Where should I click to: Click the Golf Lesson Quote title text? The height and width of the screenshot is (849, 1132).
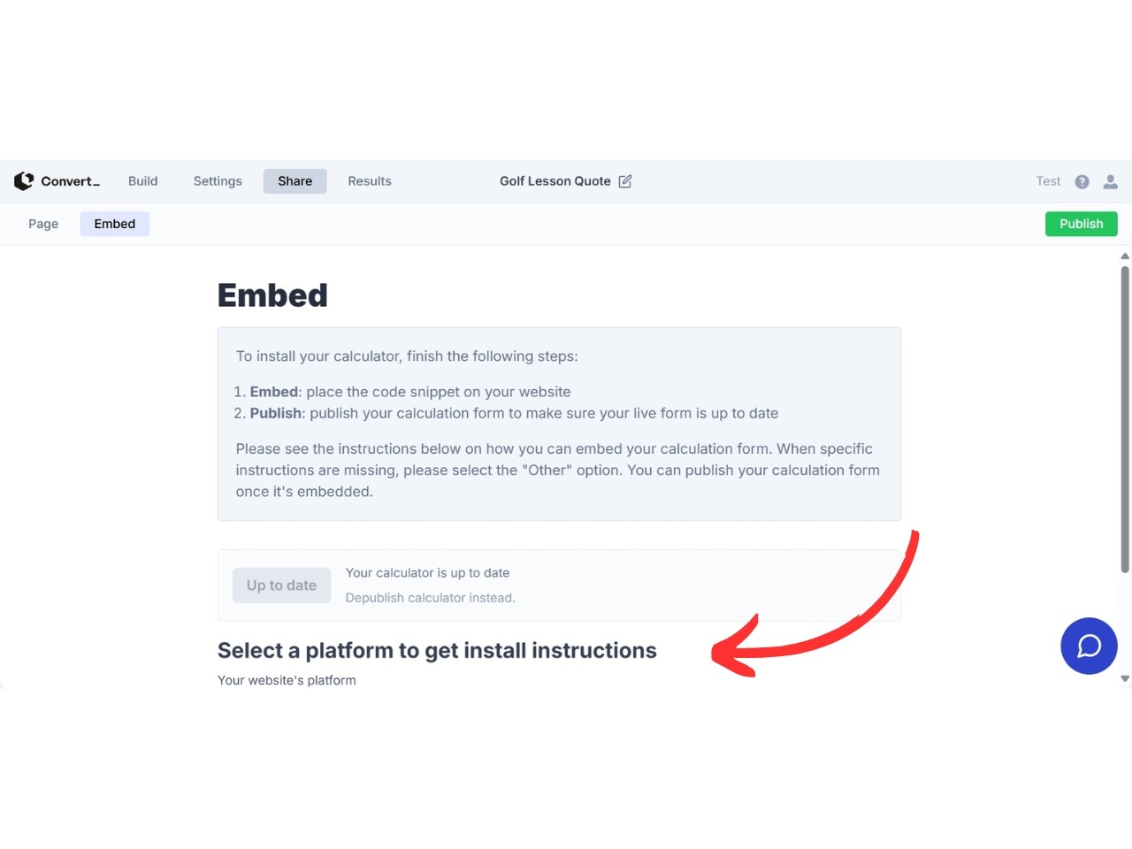555,181
